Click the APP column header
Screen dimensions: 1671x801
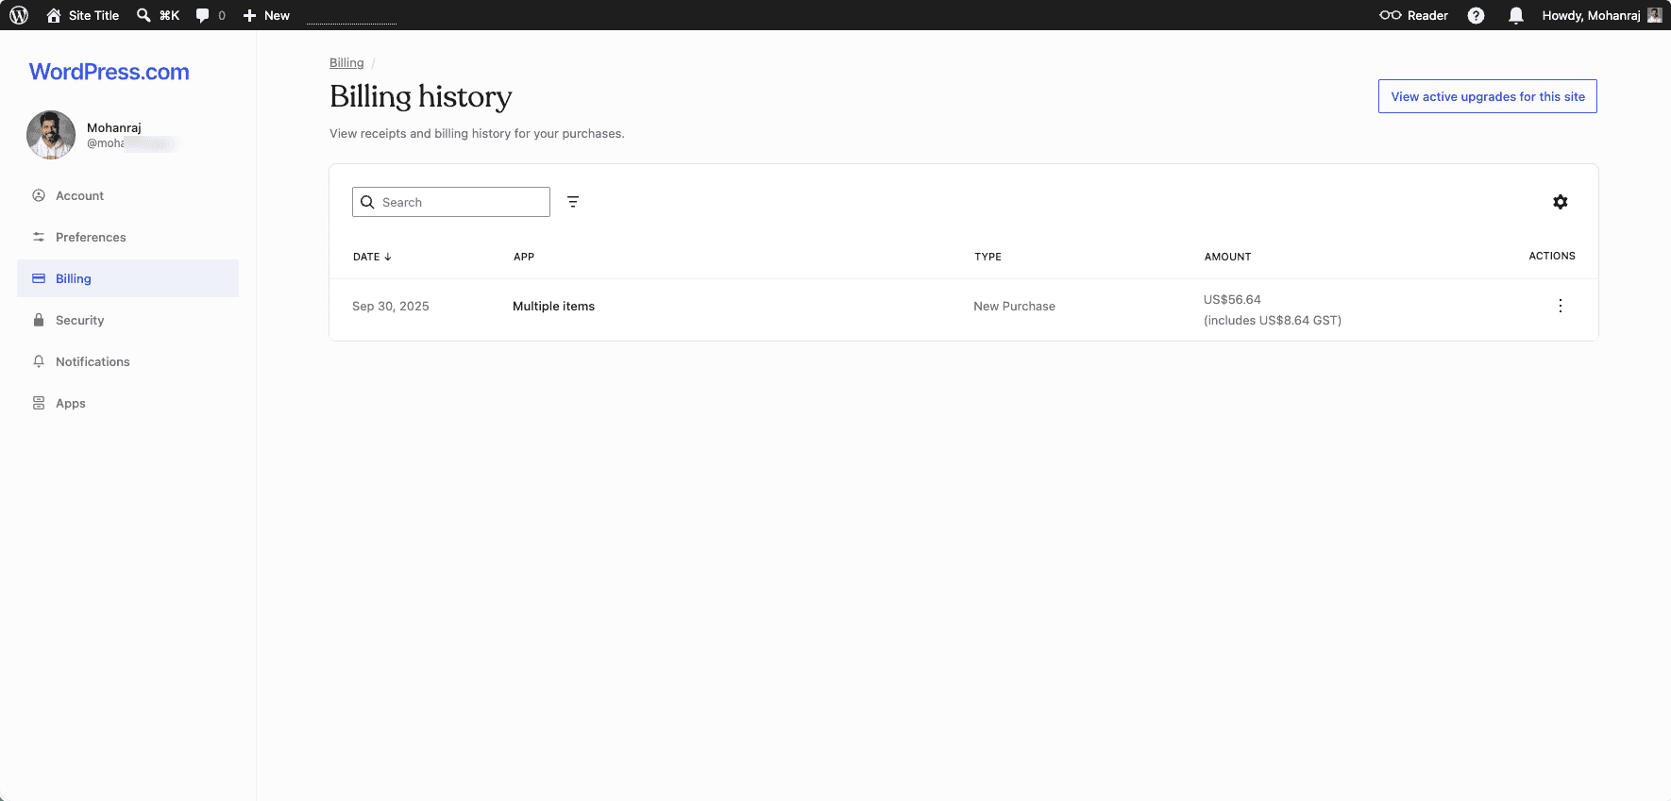click(524, 257)
